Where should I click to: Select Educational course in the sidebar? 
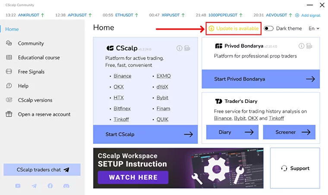[x=39, y=58]
